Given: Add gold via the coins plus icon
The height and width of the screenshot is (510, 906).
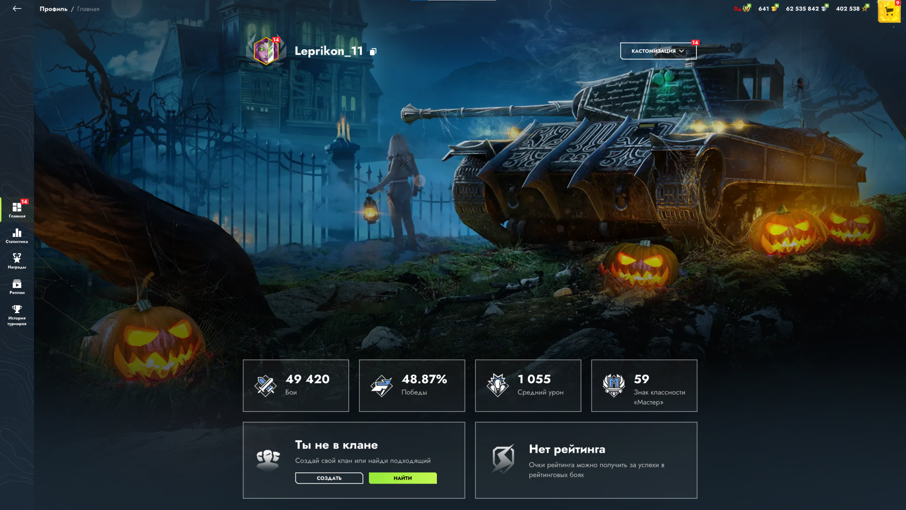Looking at the screenshot, I should coord(775,8).
